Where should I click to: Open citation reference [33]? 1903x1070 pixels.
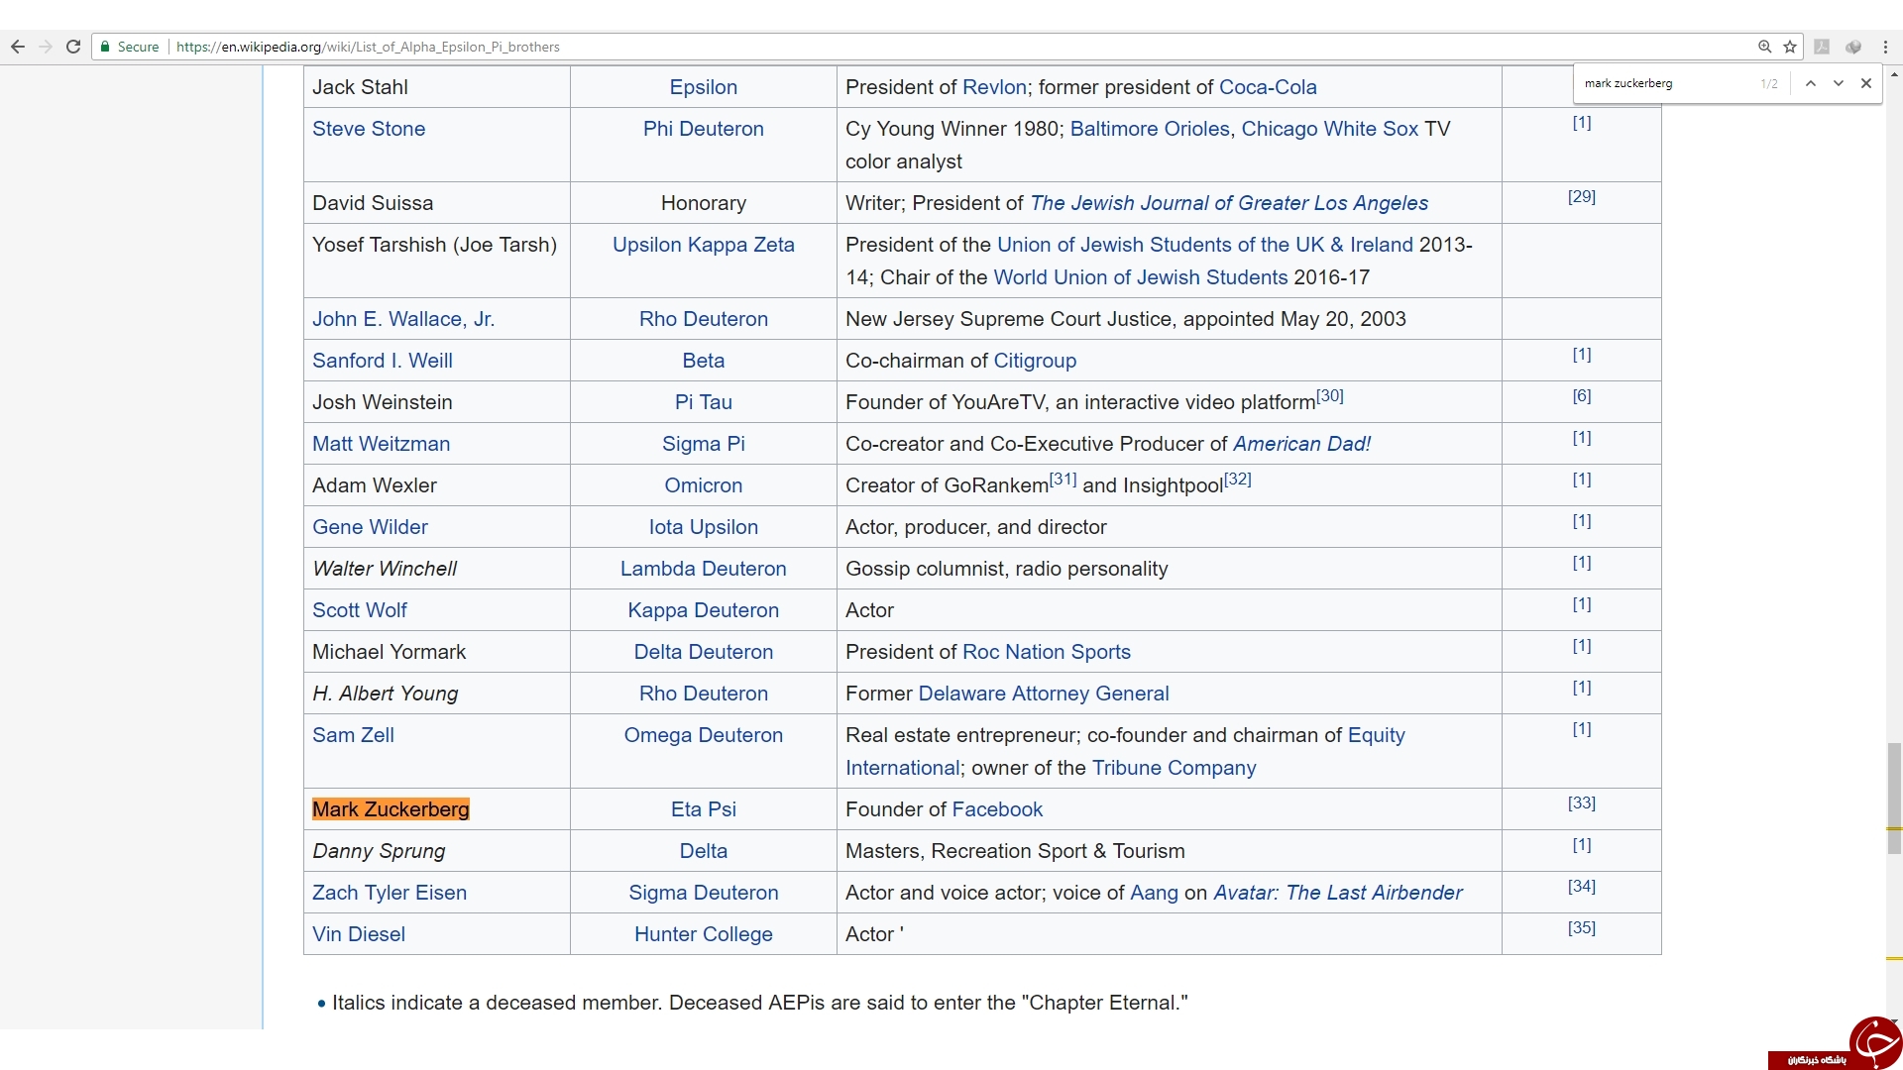pyautogui.click(x=1582, y=802)
